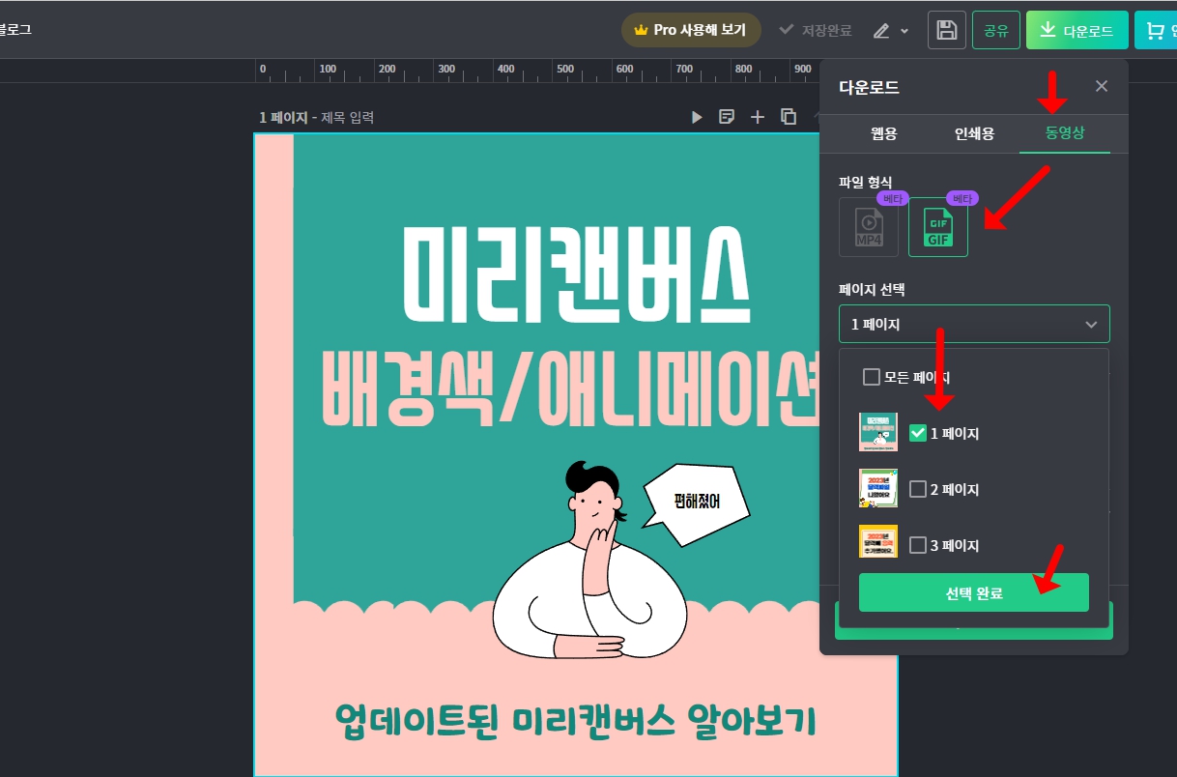Select the 동영상 tab
The image size is (1177, 777).
1065,133
